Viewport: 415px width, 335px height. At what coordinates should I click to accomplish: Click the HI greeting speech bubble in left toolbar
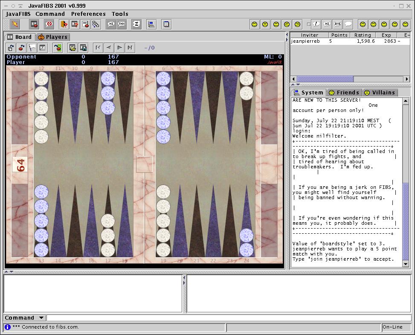tap(111, 24)
